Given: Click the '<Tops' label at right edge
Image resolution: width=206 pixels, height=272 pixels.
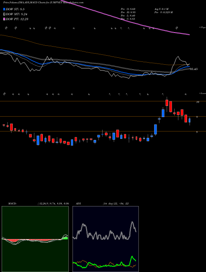Looking at the screenshot, I should (x=202, y=28).
